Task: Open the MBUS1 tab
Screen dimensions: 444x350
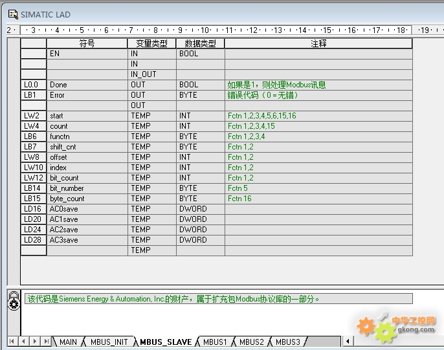Action: point(215,342)
